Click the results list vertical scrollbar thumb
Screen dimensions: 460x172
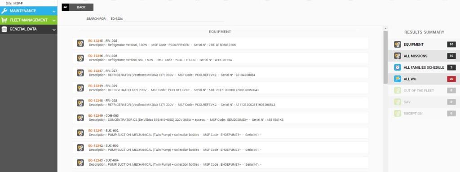[x=385, y=57]
